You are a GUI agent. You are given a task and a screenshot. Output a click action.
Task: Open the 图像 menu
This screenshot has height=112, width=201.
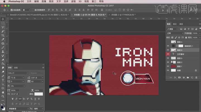coord(44,1)
